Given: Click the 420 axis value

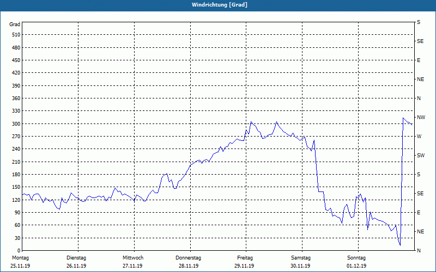Looking at the screenshot, I should pyautogui.click(x=16, y=73).
